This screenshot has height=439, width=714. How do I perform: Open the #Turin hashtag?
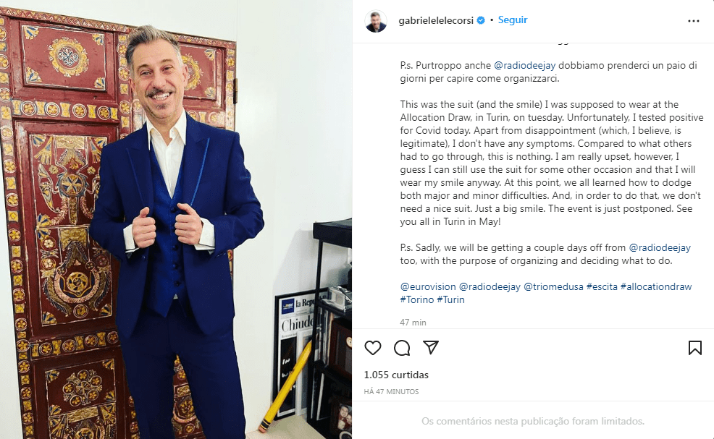451,300
